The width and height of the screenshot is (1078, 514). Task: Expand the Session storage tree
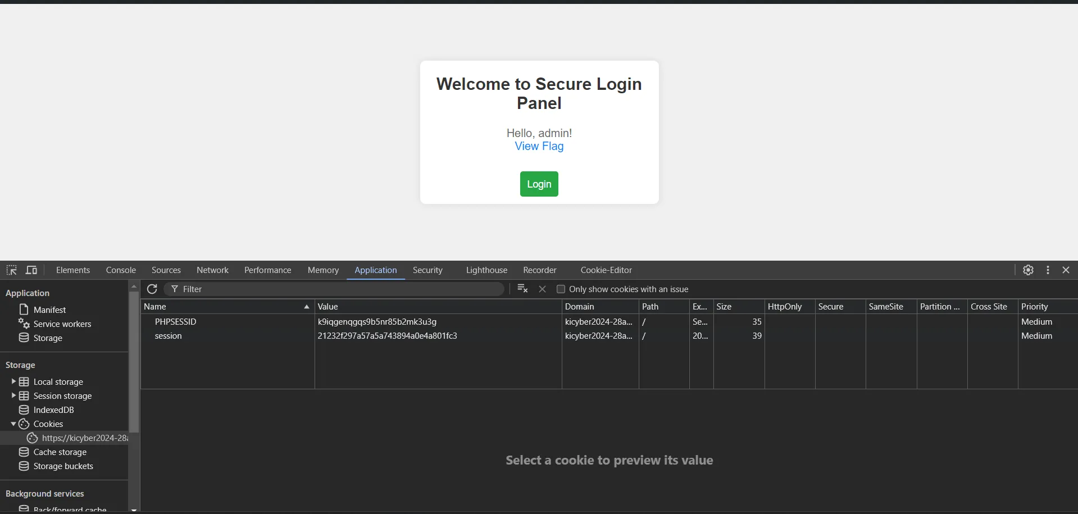coord(13,395)
